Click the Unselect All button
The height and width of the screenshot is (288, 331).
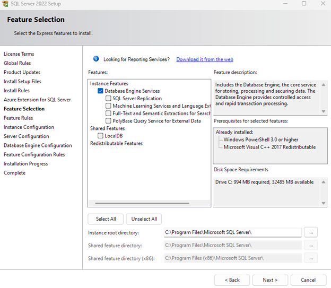(x=144, y=219)
